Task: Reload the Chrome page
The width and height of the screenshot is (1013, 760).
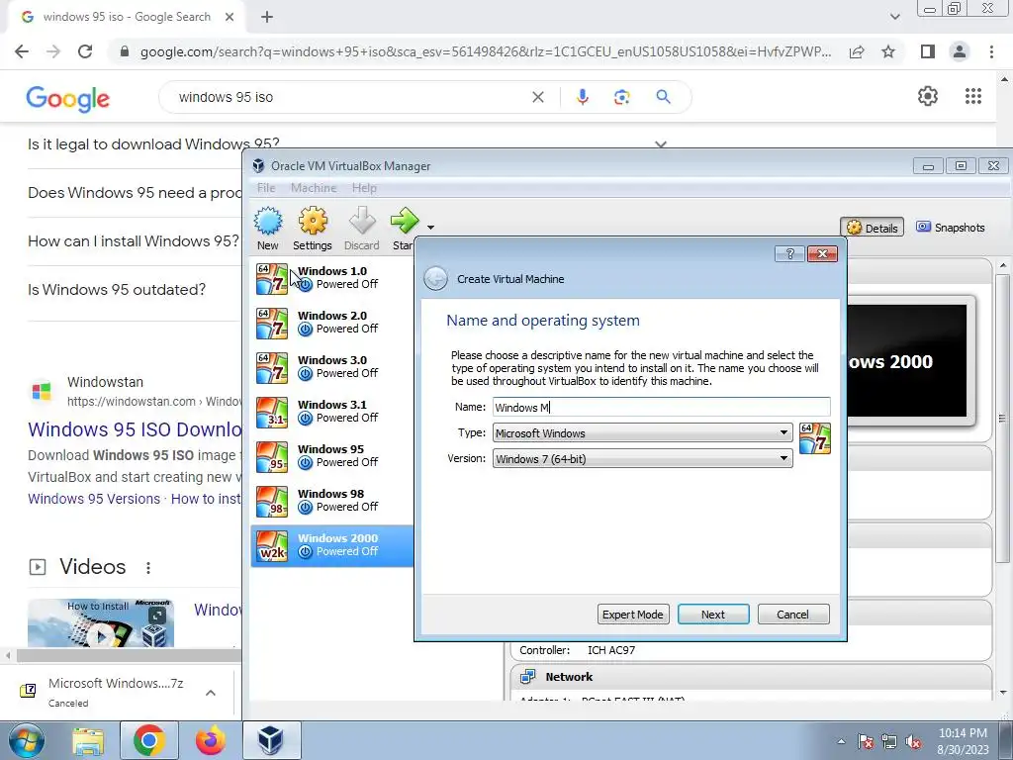Action: tap(85, 51)
